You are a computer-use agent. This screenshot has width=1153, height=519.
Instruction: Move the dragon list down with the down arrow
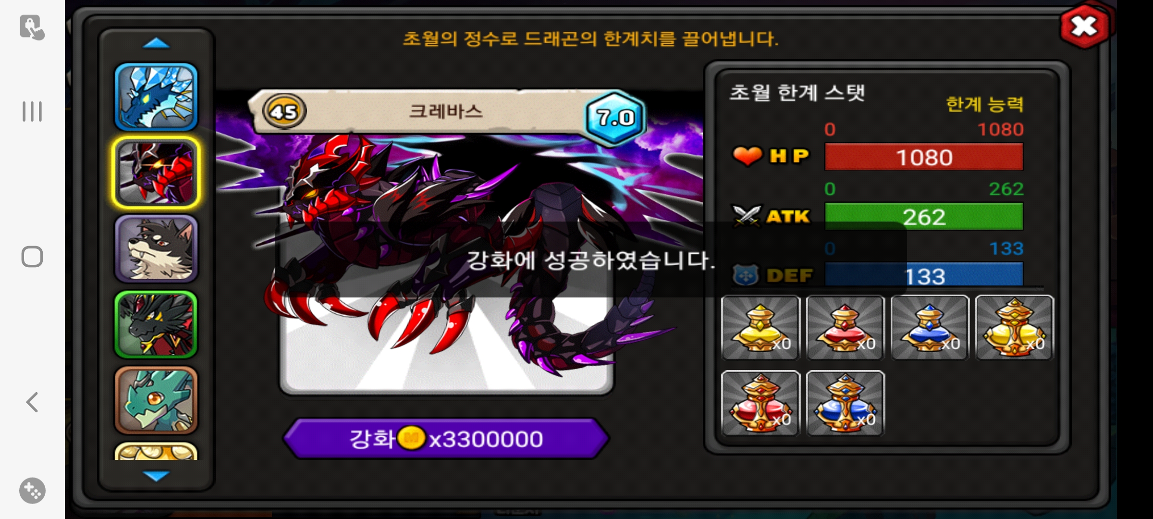pyautogui.click(x=156, y=476)
